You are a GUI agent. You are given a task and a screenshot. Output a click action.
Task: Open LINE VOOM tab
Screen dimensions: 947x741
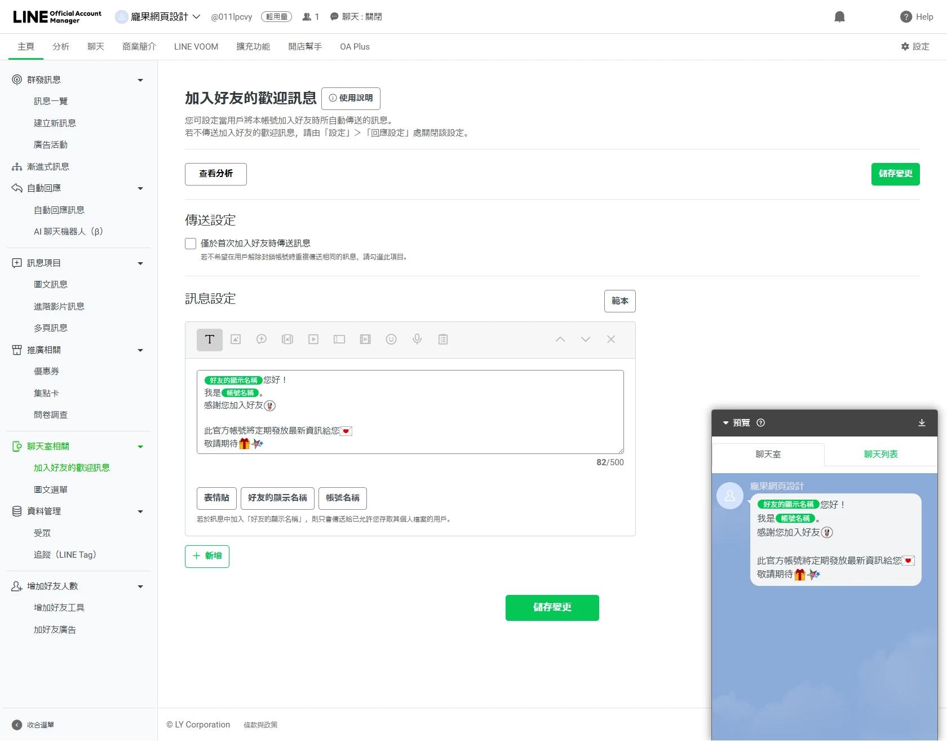click(196, 47)
